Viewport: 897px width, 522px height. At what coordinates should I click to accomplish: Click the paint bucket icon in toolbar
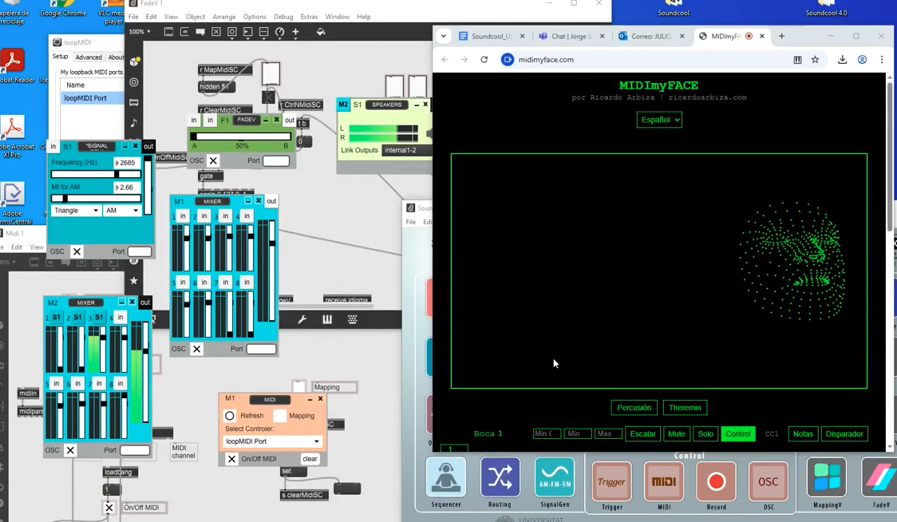(x=321, y=32)
